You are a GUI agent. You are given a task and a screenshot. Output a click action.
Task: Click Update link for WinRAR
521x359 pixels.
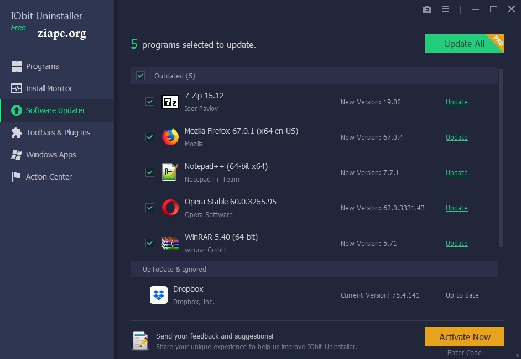pos(456,243)
